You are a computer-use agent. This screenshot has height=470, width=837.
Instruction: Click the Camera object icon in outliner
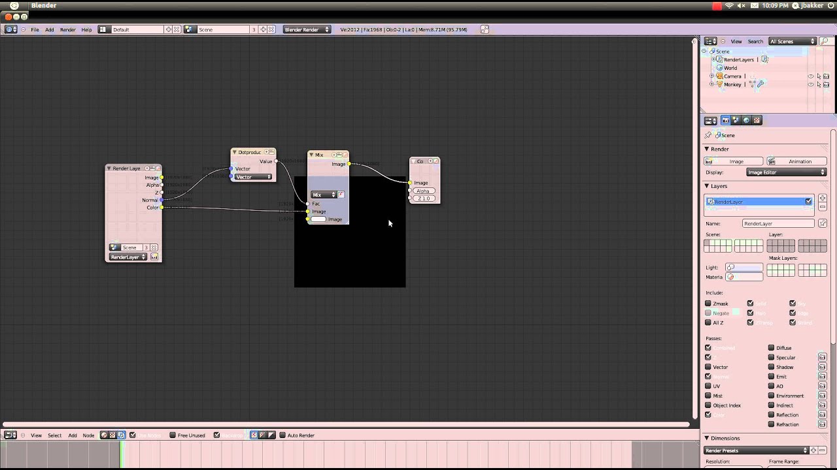719,76
